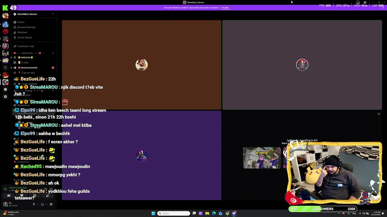Open the clock and calendar flyout
Viewport: 387px width, 217px height.
click(x=376, y=213)
